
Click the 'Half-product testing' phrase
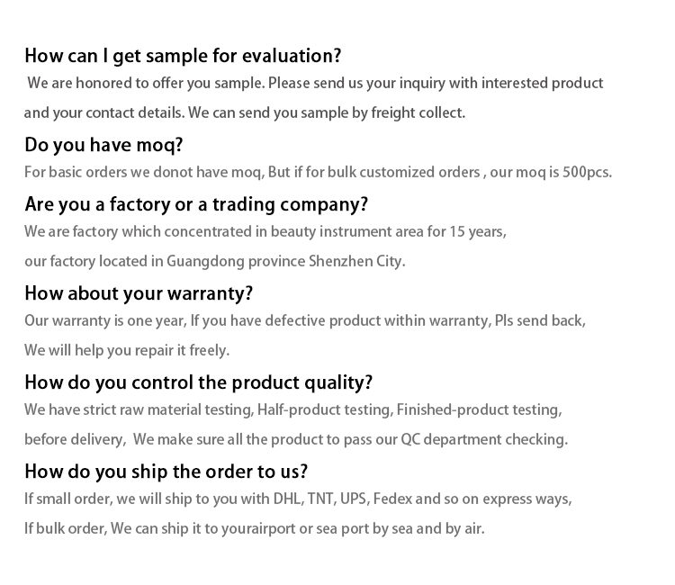pos(324,410)
